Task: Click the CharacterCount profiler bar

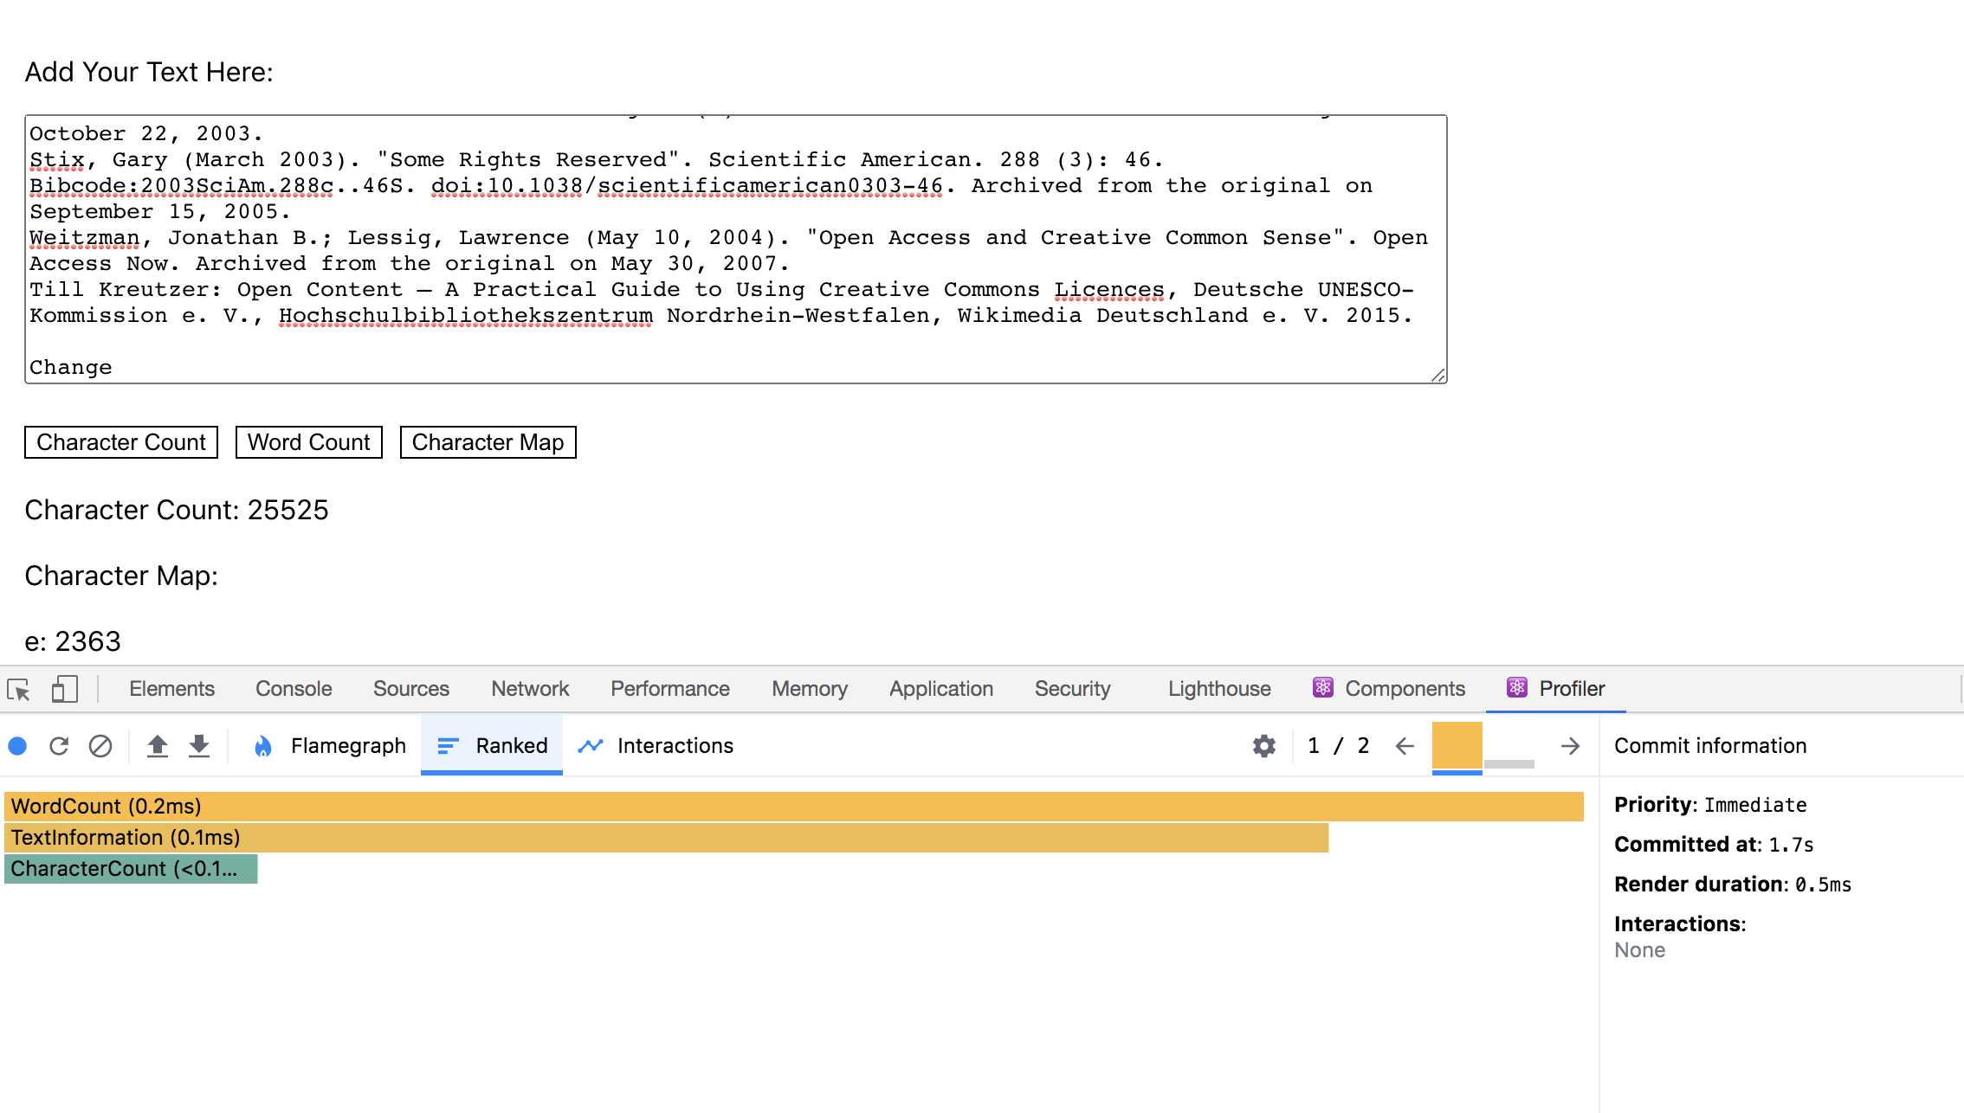Action: tap(130, 868)
